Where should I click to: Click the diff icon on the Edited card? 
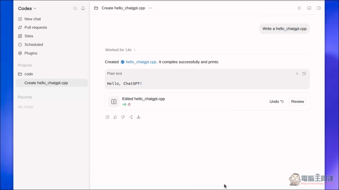114,102
